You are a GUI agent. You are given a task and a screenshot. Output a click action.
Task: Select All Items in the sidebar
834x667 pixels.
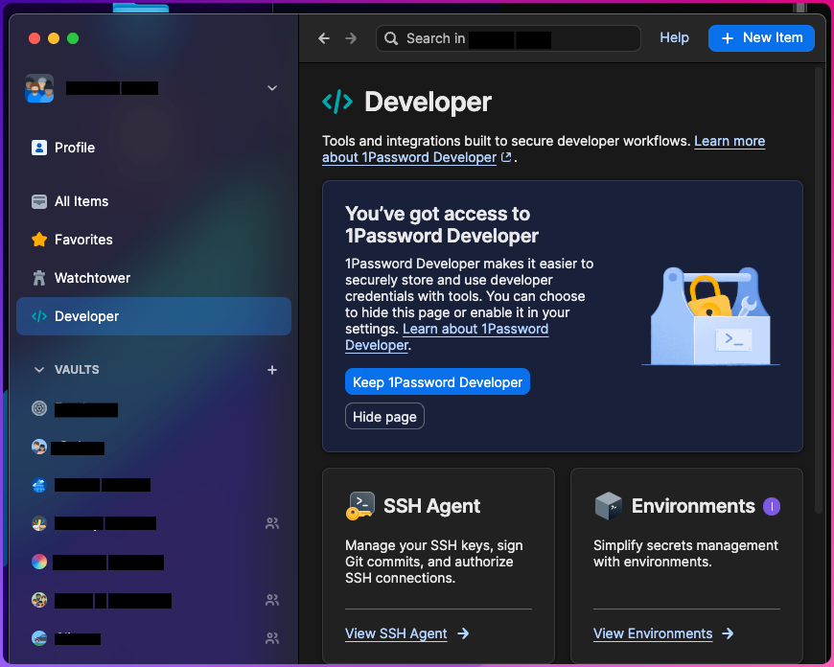click(153, 201)
